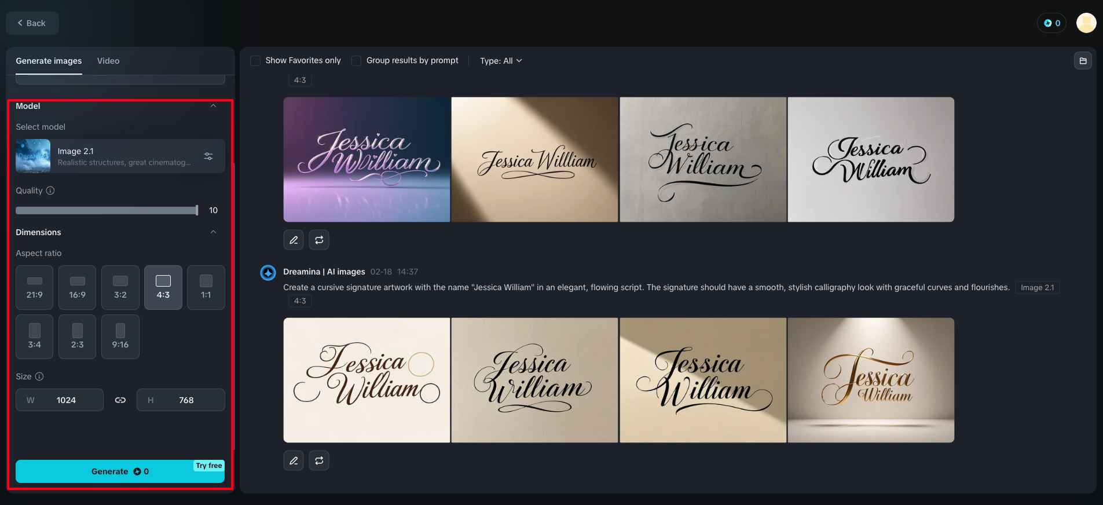Click the Quality info icon
The image size is (1103, 505).
tap(50, 191)
